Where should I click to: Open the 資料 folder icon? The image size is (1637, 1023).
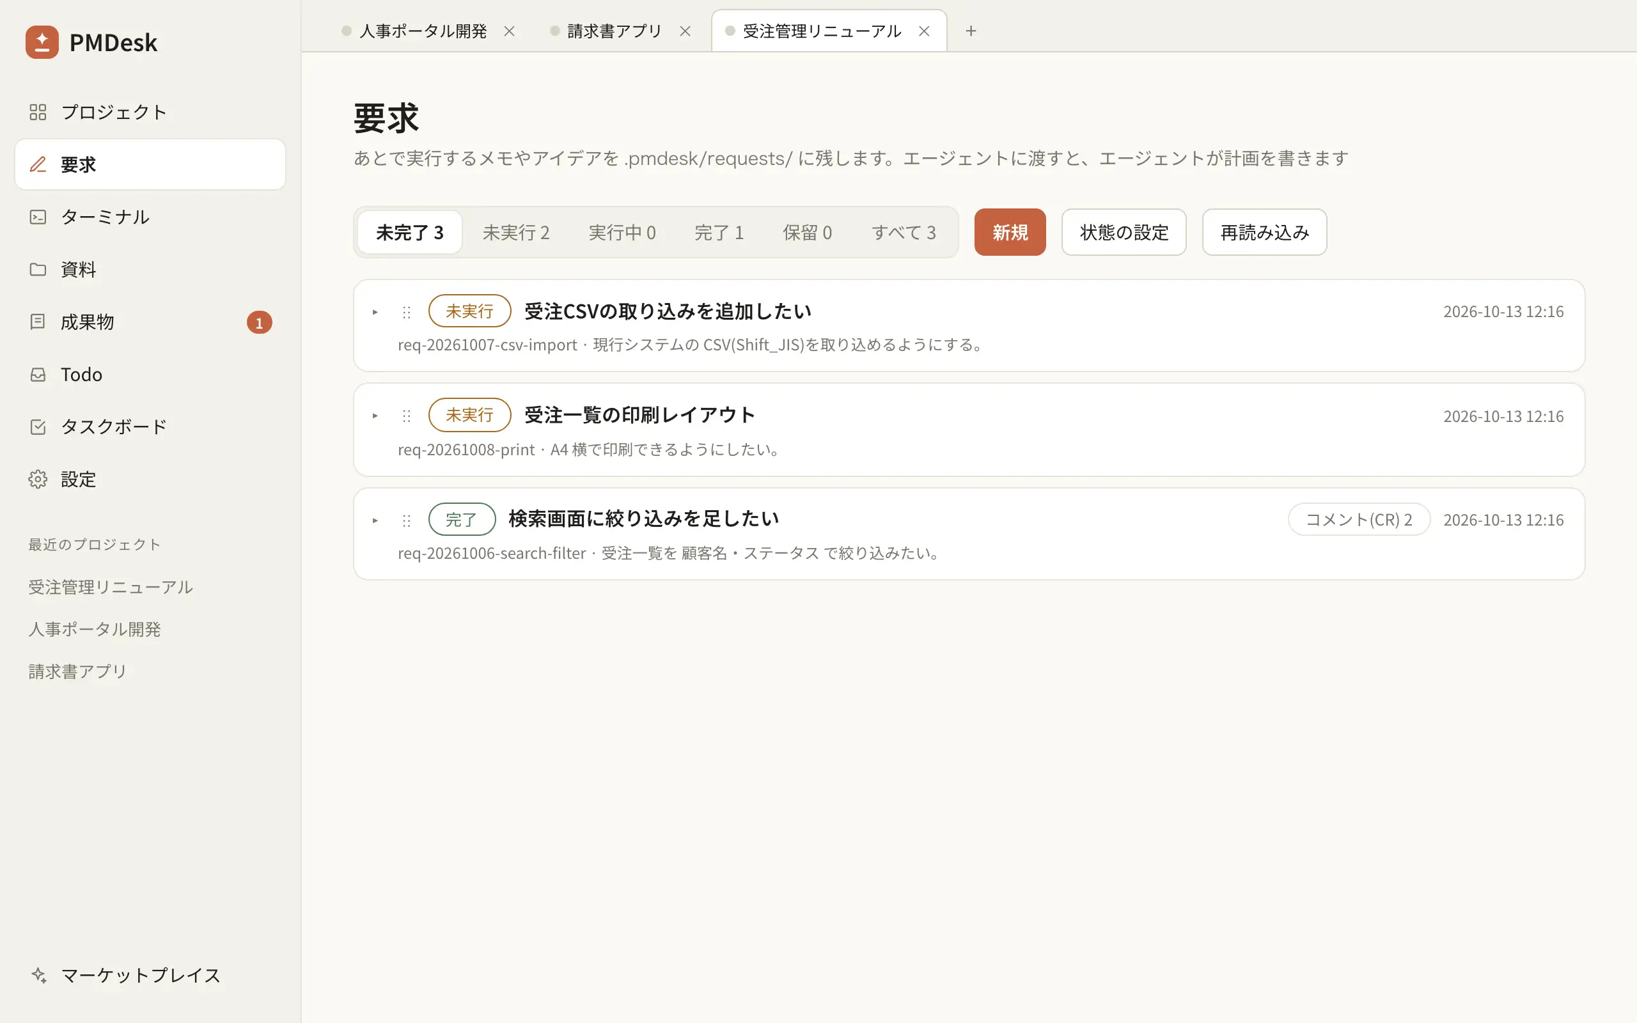[38, 269]
